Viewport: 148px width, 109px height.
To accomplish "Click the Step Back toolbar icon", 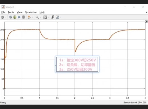I will pos(10,17).
